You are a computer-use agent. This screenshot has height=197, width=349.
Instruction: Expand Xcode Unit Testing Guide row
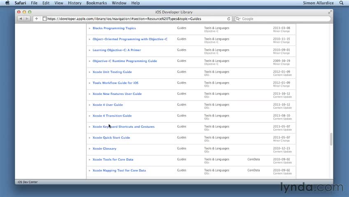tap(89, 72)
